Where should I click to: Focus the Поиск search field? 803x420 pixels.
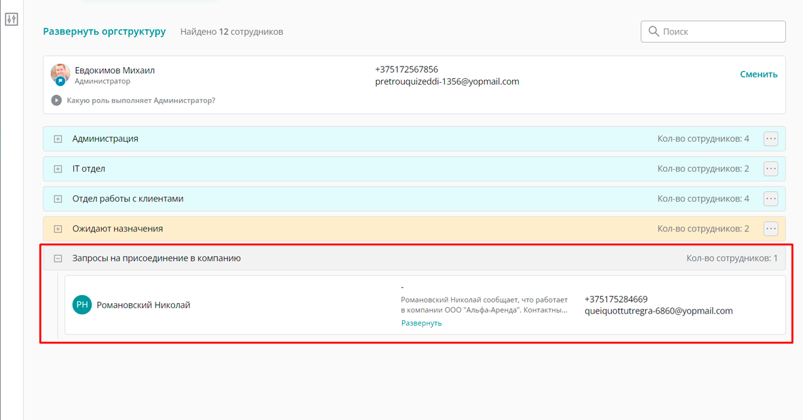[x=713, y=31]
